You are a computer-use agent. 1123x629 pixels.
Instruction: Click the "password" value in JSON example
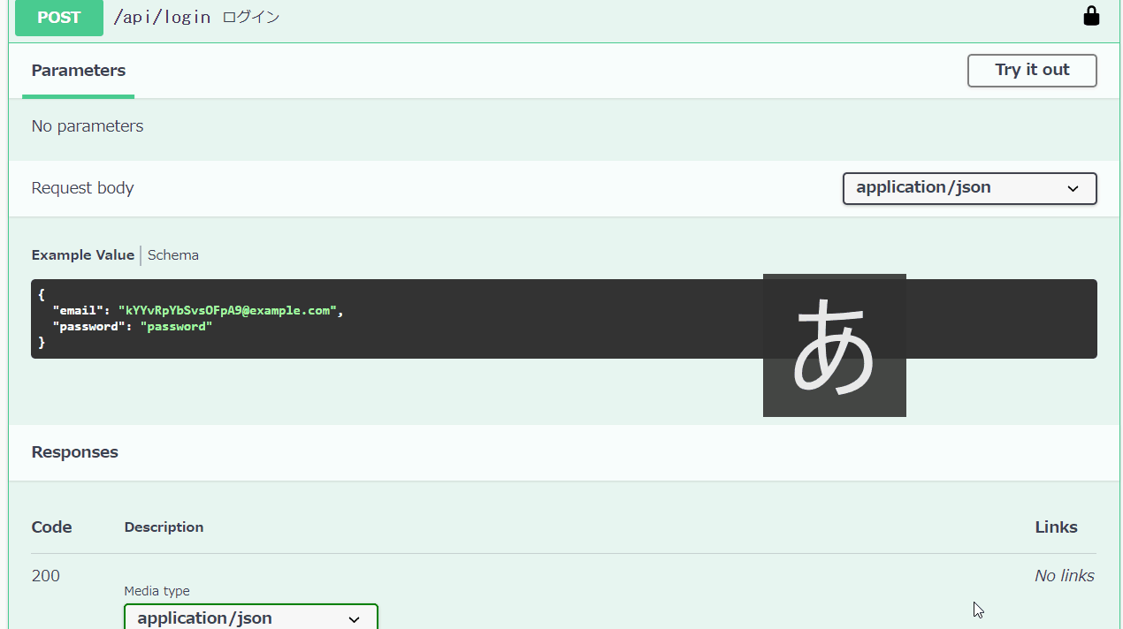(176, 327)
